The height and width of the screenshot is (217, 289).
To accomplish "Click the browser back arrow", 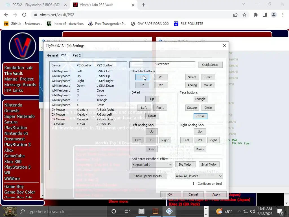I will [x=6, y=15].
